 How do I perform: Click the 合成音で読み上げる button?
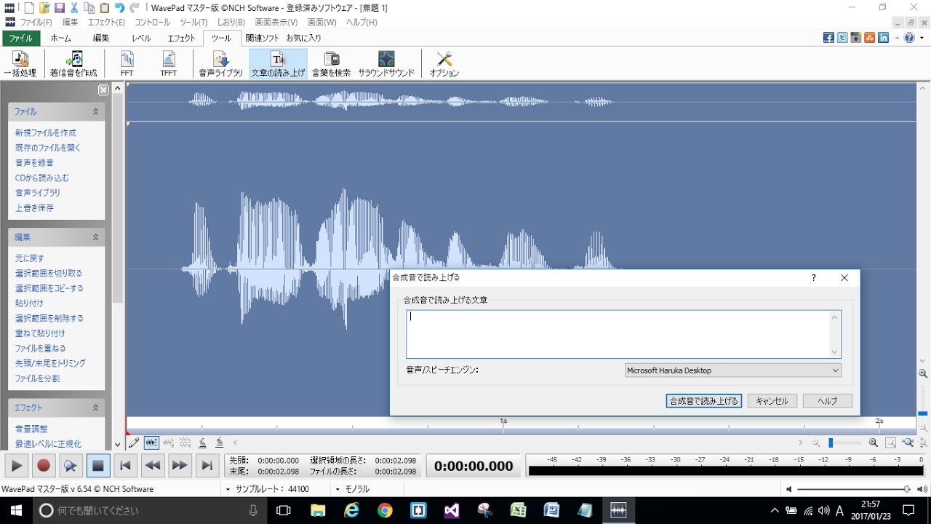[x=703, y=401]
